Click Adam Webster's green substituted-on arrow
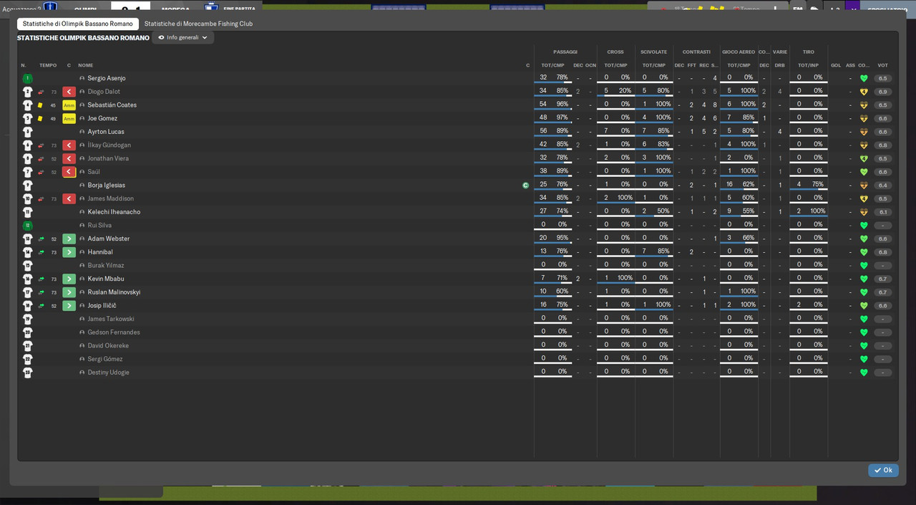 (69, 239)
